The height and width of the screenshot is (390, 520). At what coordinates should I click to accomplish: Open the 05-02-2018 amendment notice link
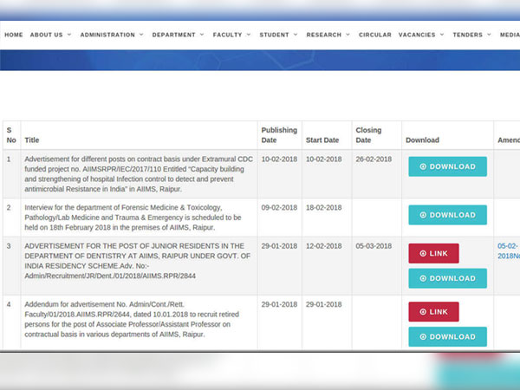509,251
